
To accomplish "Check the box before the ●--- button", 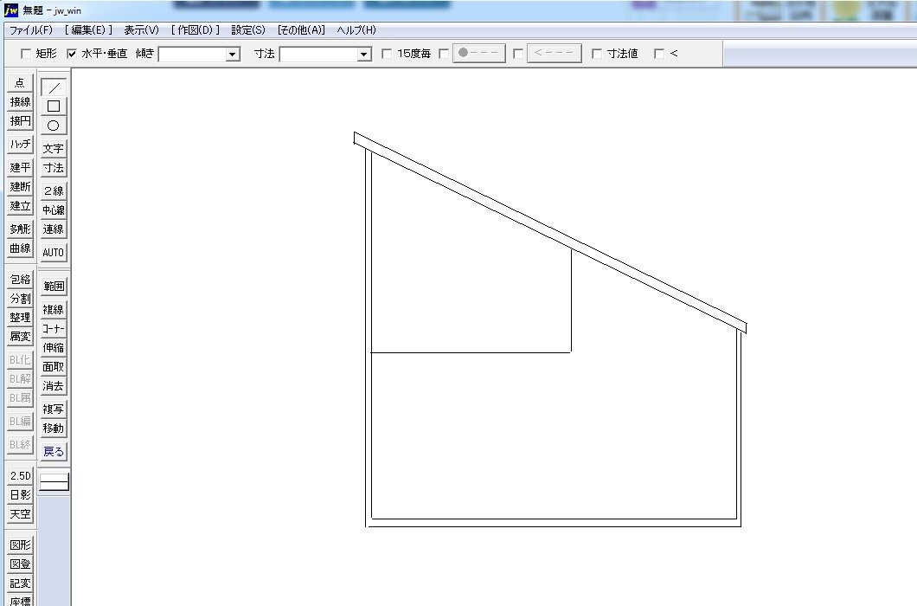I will pos(444,54).
